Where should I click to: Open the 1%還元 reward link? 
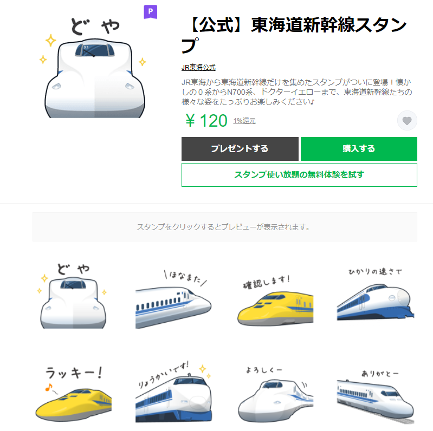pyautogui.click(x=244, y=121)
